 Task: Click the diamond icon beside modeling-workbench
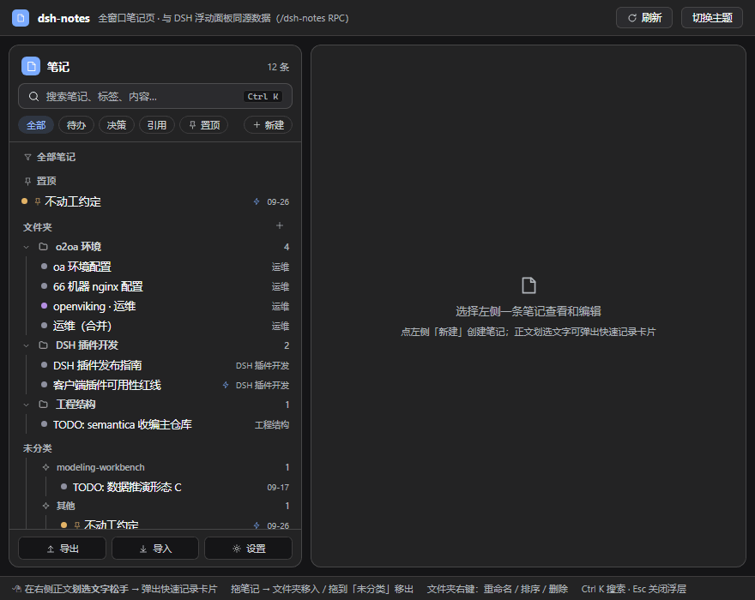tap(45, 467)
